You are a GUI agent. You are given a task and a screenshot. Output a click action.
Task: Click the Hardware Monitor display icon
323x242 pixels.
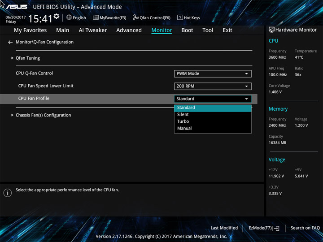click(x=271, y=30)
